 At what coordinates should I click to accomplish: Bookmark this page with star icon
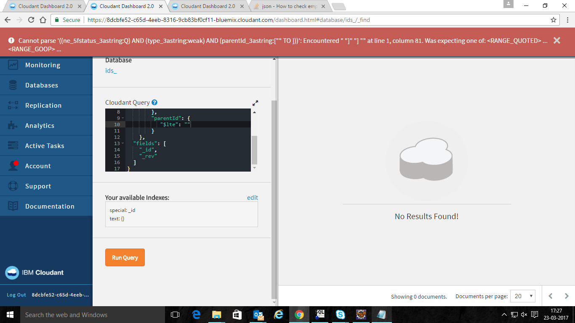[554, 20]
